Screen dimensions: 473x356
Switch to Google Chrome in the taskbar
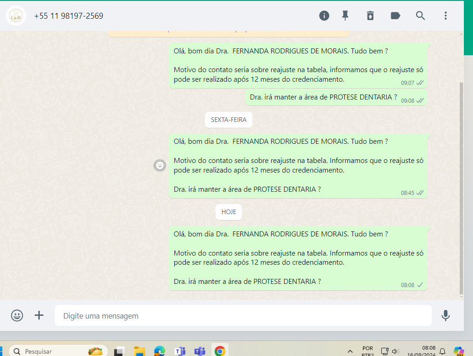[x=220, y=351]
